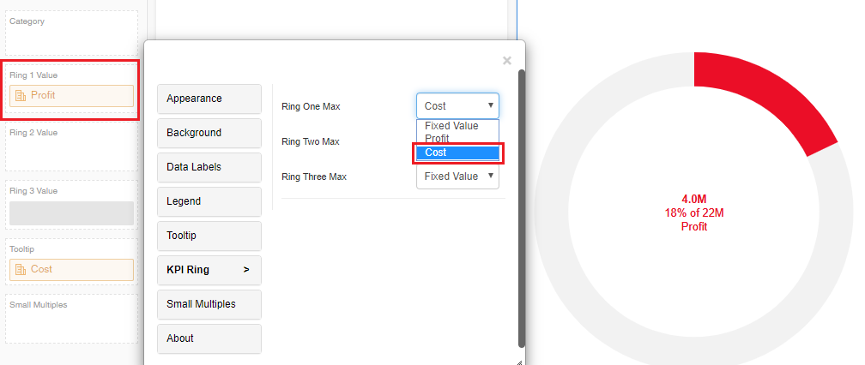865x365 pixels.
Task: Select the Tooltip settings tab
Action: 209,236
